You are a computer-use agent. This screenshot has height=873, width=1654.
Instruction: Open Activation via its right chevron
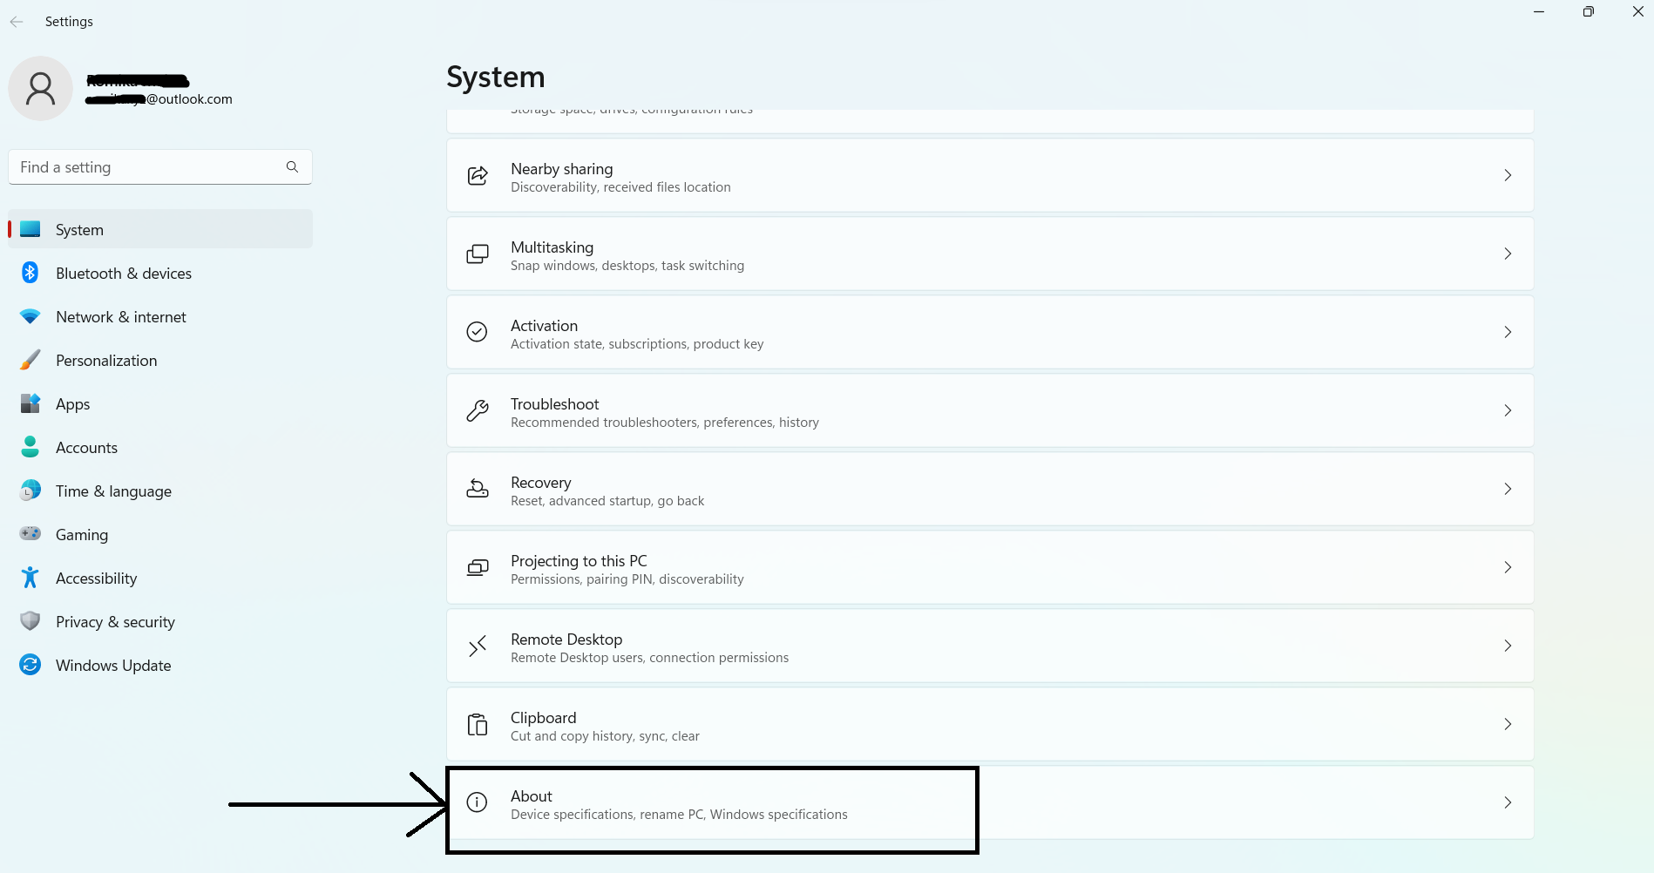[1508, 332]
